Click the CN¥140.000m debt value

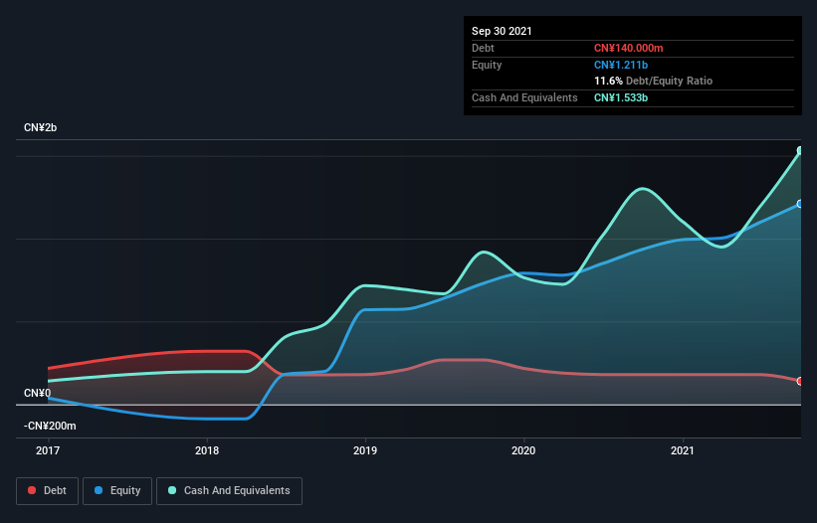[x=628, y=48]
